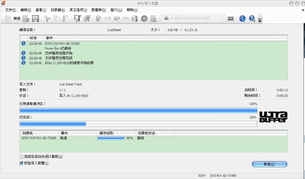Image resolution: width=305 pixels, height=179 pixels.
Task: Select the SONY DVD RW AD-7240S recorder row
Action: click(39, 138)
